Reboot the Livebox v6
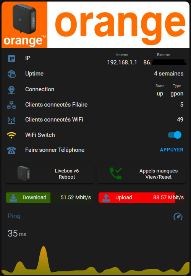191x276 pixels. 50,174
